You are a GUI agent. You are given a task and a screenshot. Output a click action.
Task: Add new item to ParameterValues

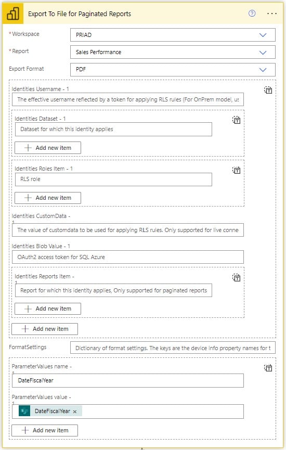[x=45, y=430]
